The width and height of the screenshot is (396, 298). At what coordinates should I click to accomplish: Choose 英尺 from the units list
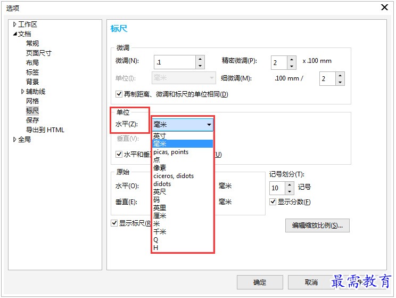[183, 192]
